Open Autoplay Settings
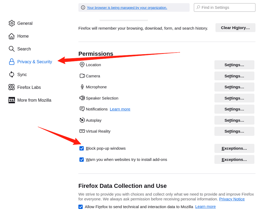Viewport: 260px width, 214px height. click(234, 120)
